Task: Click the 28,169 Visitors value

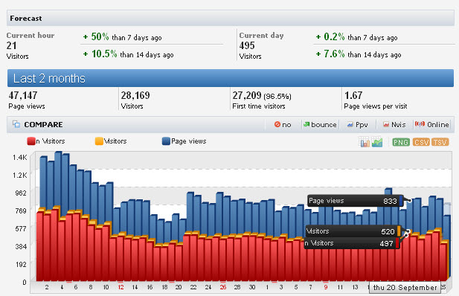Action: click(135, 95)
